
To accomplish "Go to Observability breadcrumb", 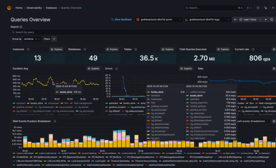I will tap(34, 8).
